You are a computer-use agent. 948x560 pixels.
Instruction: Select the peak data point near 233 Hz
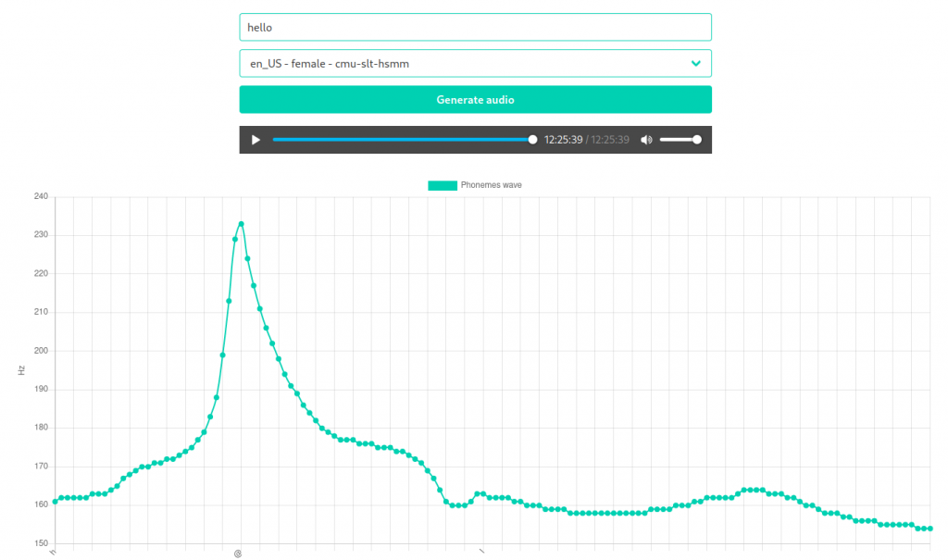click(241, 223)
